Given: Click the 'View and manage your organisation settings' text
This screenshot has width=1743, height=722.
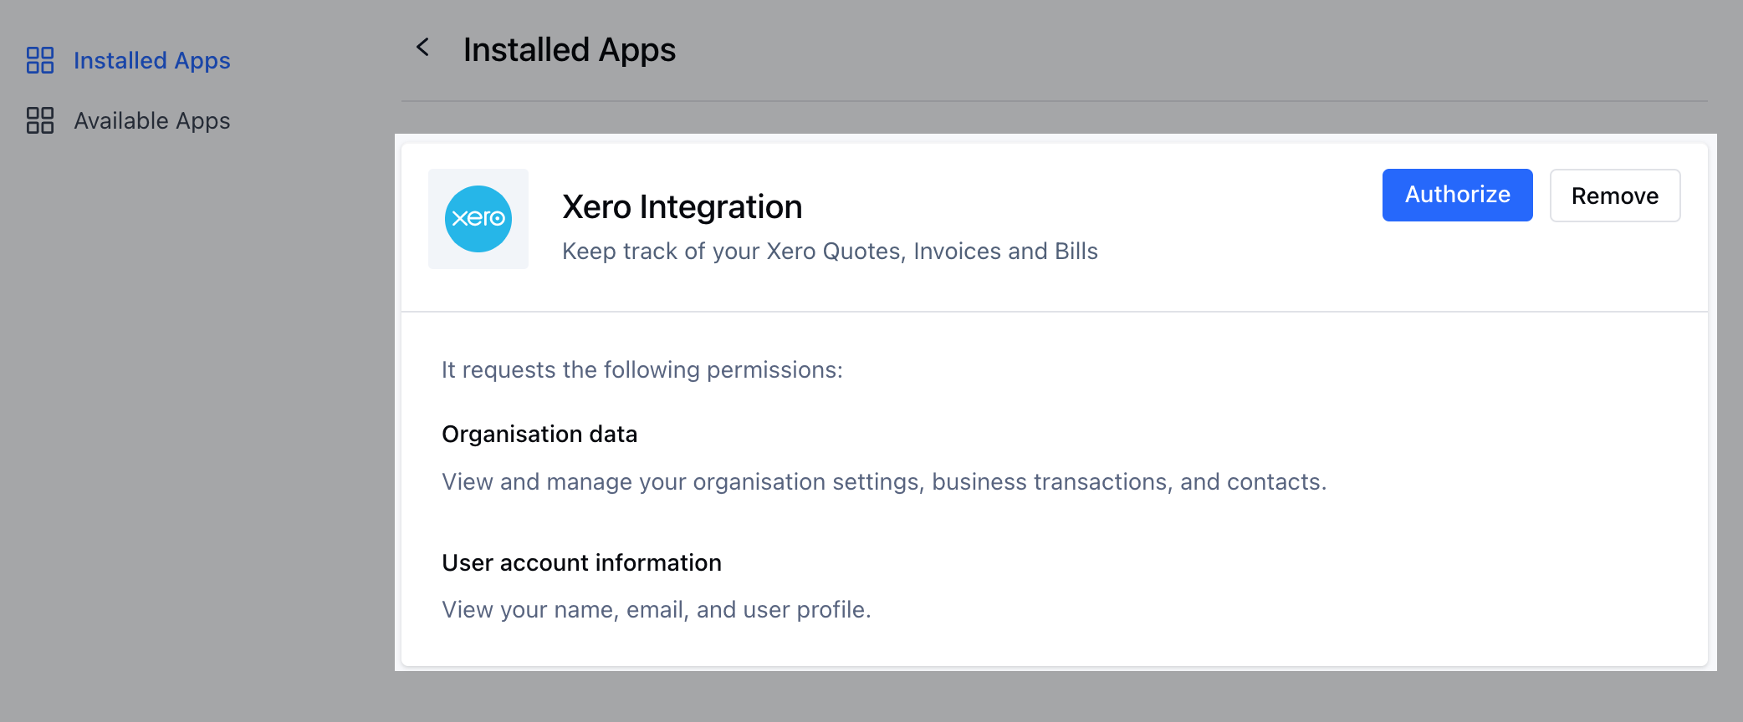Looking at the screenshot, I should coord(884,481).
